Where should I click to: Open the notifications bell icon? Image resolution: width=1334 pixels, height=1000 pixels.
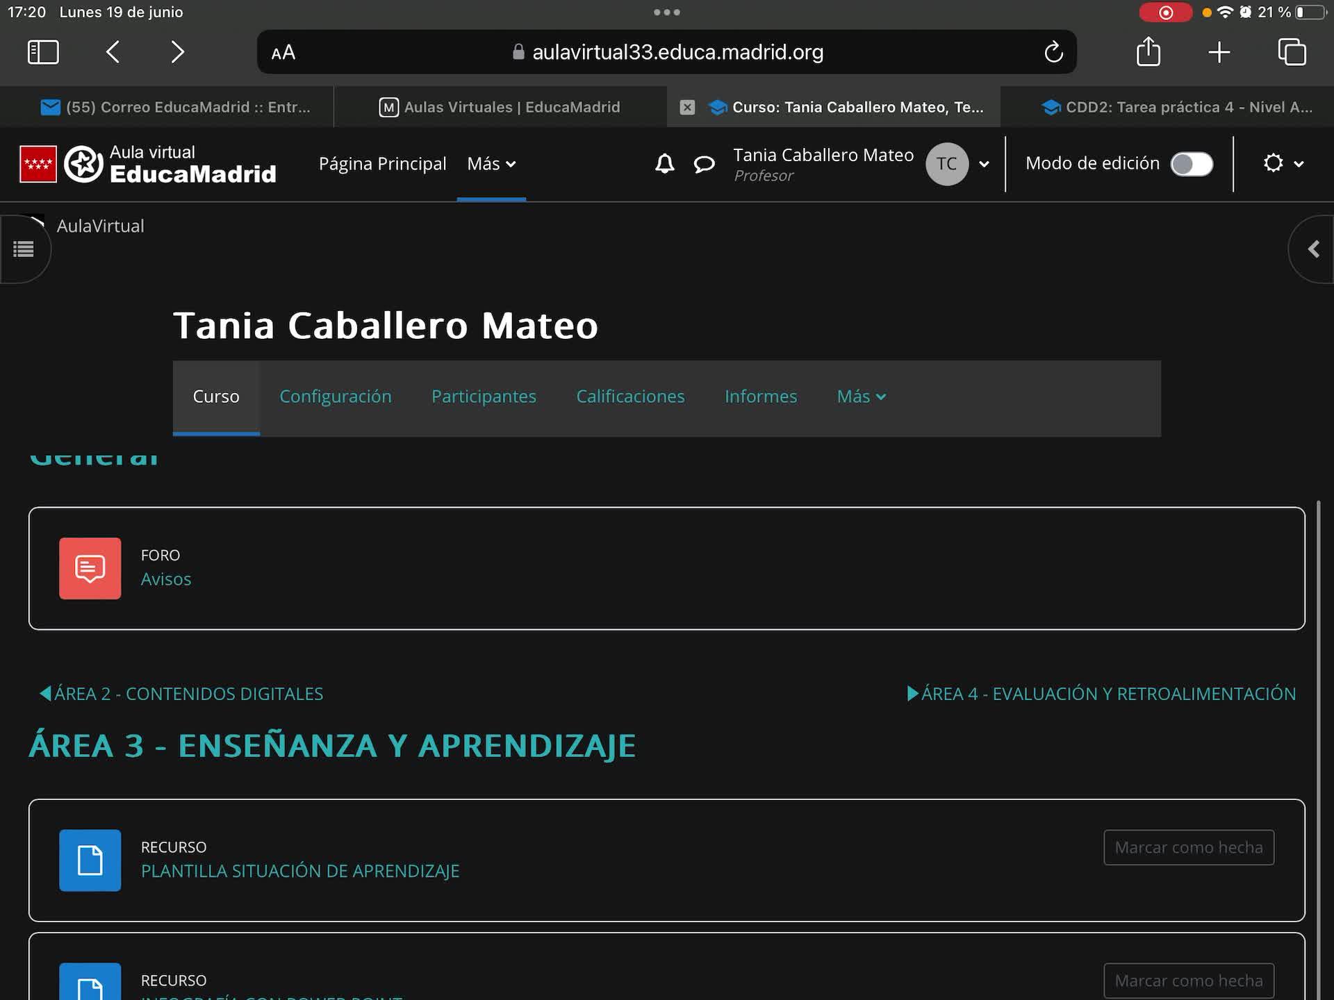click(664, 164)
